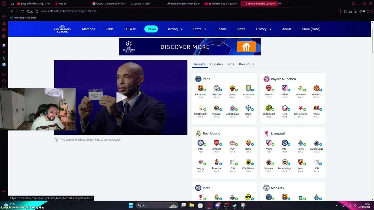Open the extensions cube icon in the toolbar

[x=345, y=11]
